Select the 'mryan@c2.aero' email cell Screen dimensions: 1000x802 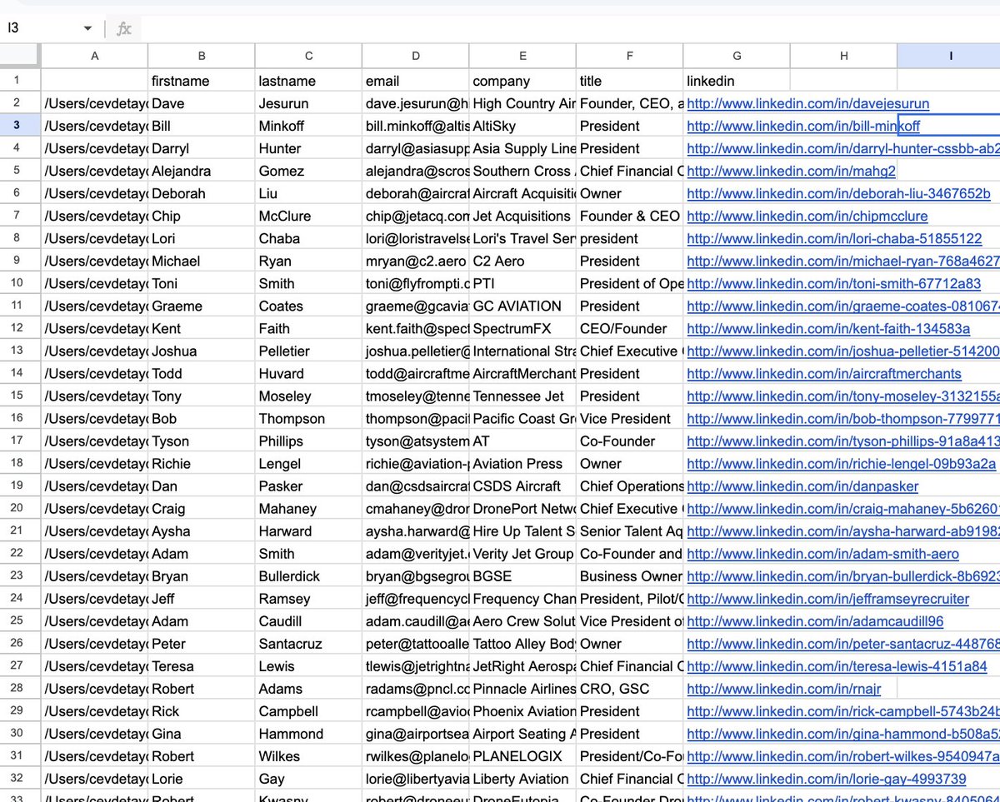tap(416, 261)
